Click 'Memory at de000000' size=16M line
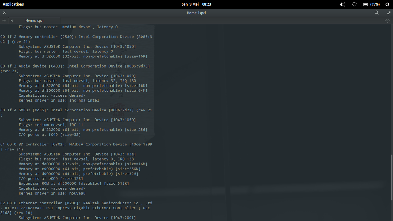393x221 pixels. (x=83, y=164)
